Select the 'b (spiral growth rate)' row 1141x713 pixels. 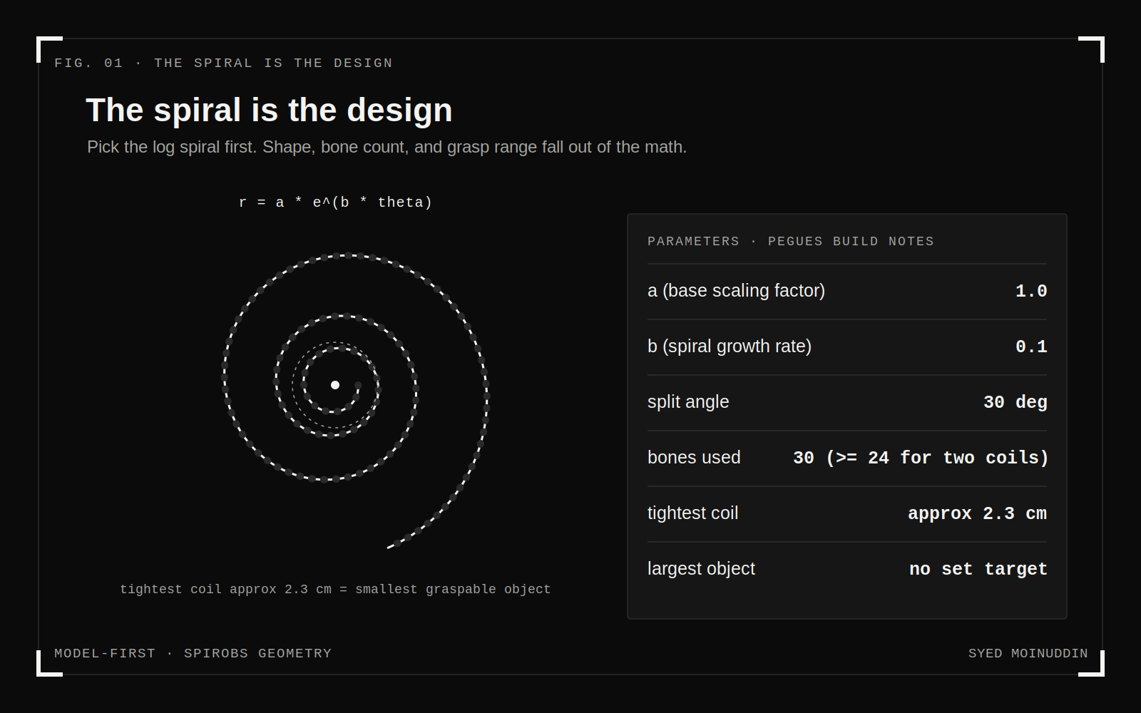coord(847,347)
